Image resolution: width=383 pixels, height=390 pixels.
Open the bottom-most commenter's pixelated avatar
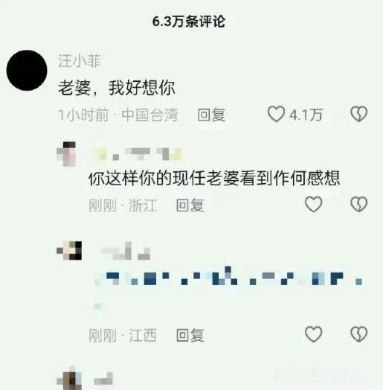point(69,378)
